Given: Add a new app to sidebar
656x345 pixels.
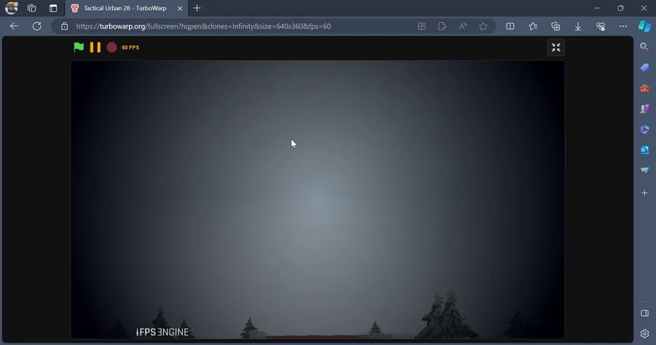Looking at the screenshot, I should click(x=644, y=193).
